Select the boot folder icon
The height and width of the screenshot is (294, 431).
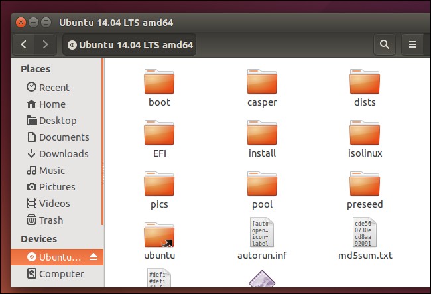[159, 82]
